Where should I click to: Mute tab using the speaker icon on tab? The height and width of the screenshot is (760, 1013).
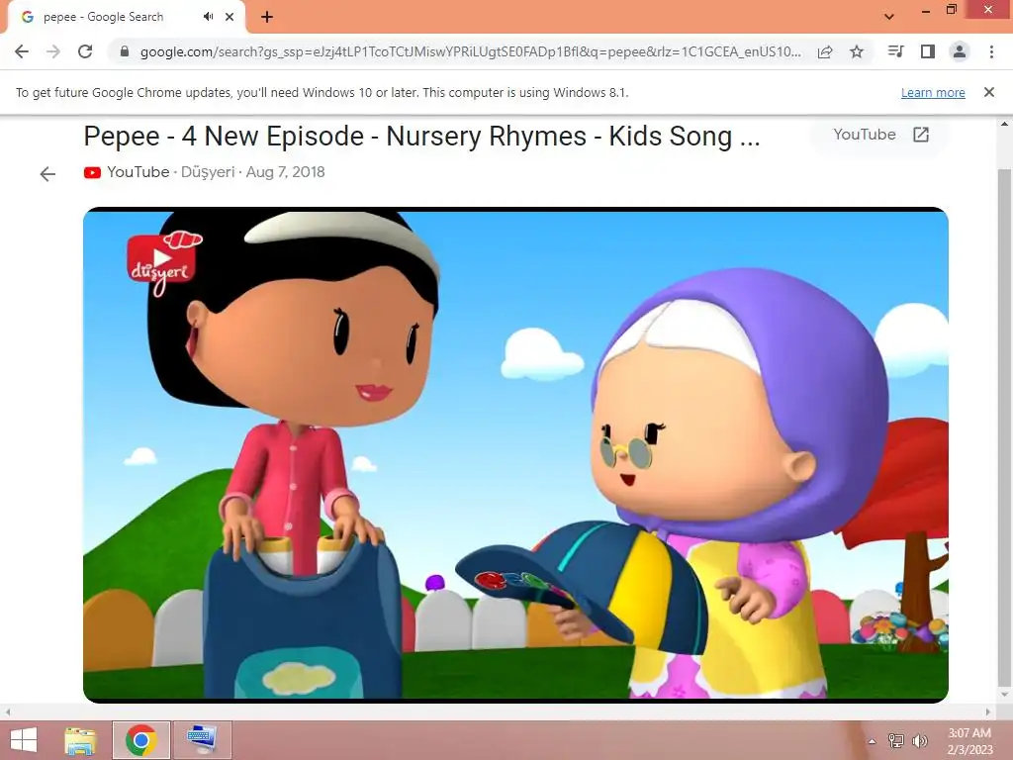208,17
